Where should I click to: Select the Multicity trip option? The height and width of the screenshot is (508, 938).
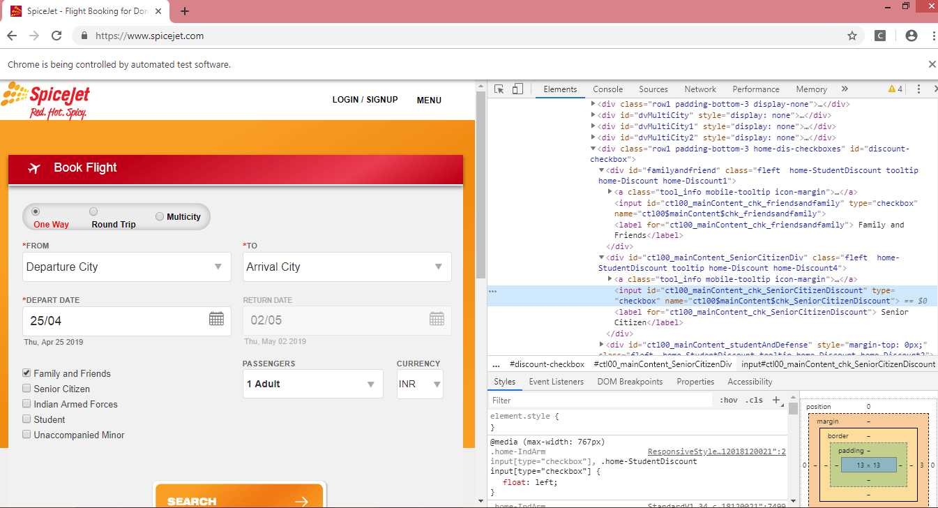coord(160,216)
